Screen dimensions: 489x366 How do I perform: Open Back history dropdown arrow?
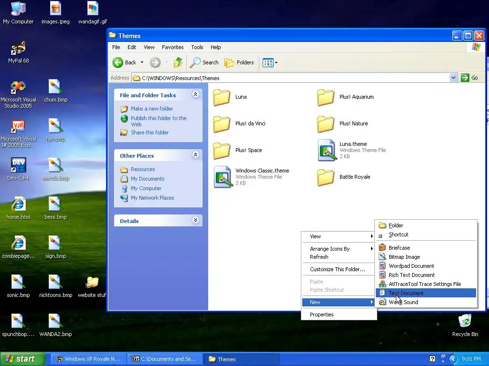[142, 62]
